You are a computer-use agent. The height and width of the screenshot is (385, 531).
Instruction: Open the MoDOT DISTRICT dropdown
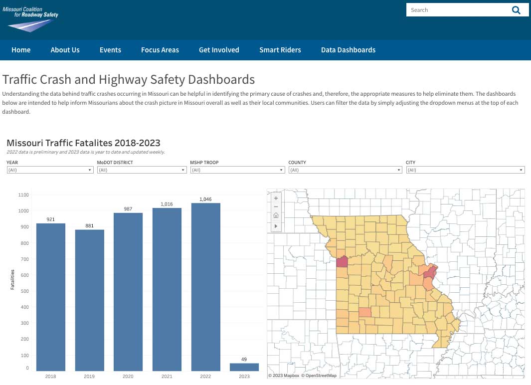(x=183, y=170)
